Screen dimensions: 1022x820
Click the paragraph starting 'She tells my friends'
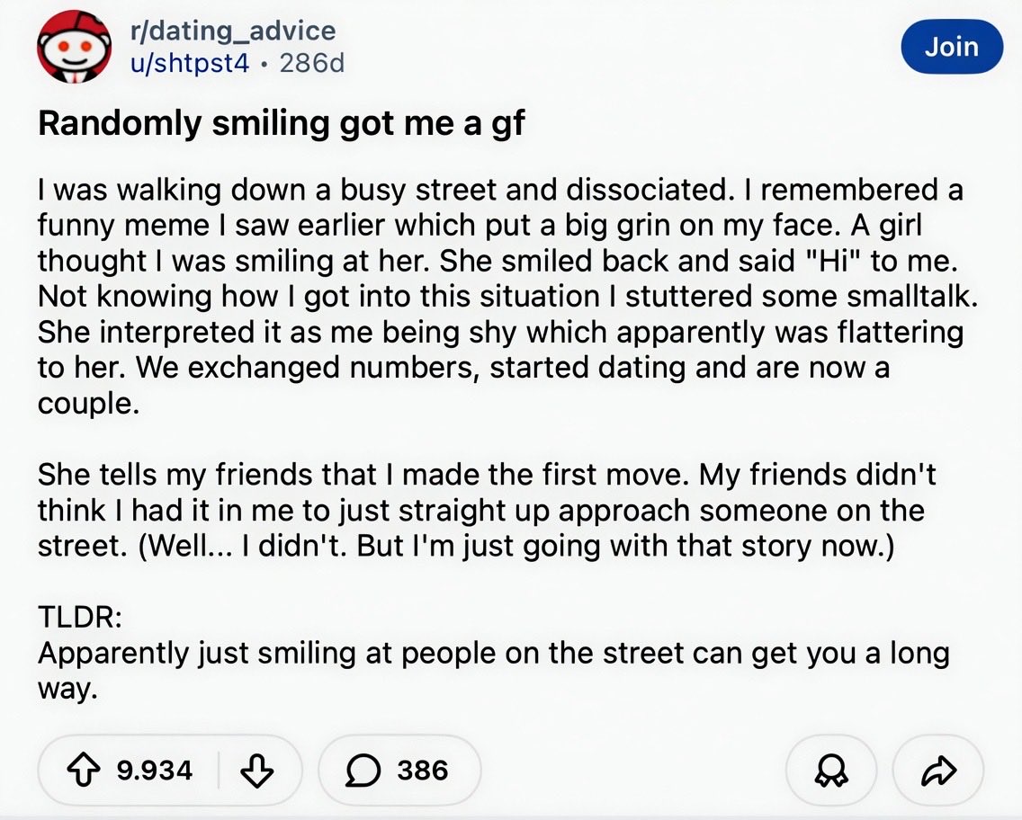tap(486, 510)
